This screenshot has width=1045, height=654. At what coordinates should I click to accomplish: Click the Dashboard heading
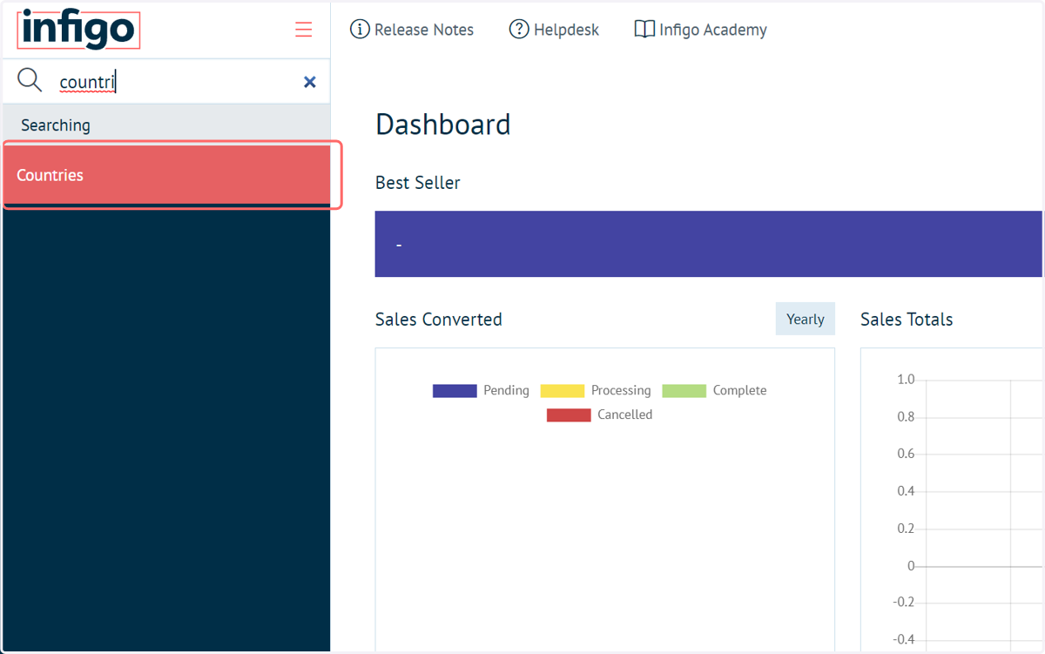pyautogui.click(x=443, y=125)
